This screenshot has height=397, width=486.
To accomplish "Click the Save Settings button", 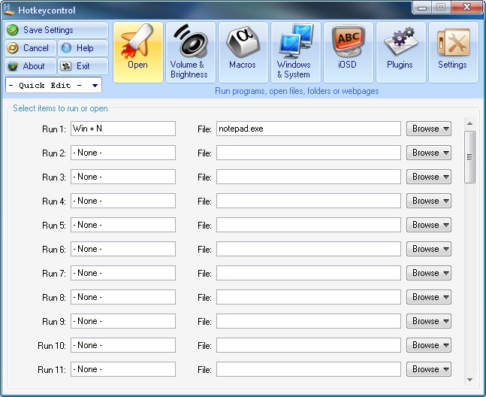I will pyautogui.click(x=56, y=30).
